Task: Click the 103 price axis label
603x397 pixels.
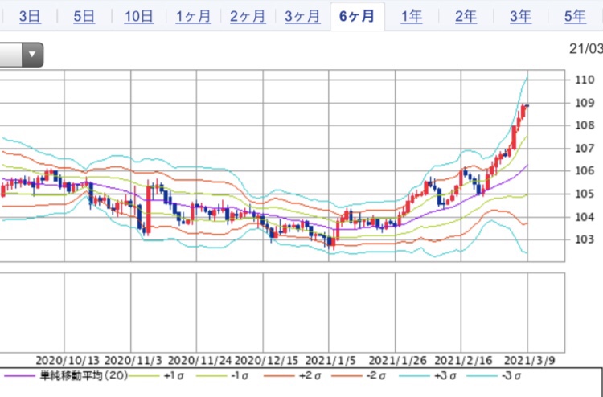Action: point(585,239)
